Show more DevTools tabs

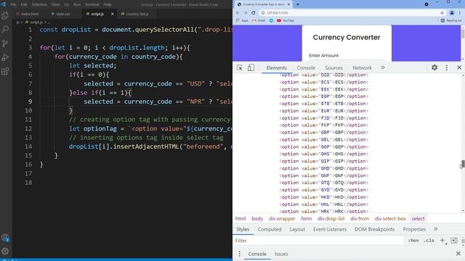click(x=383, y=67)
